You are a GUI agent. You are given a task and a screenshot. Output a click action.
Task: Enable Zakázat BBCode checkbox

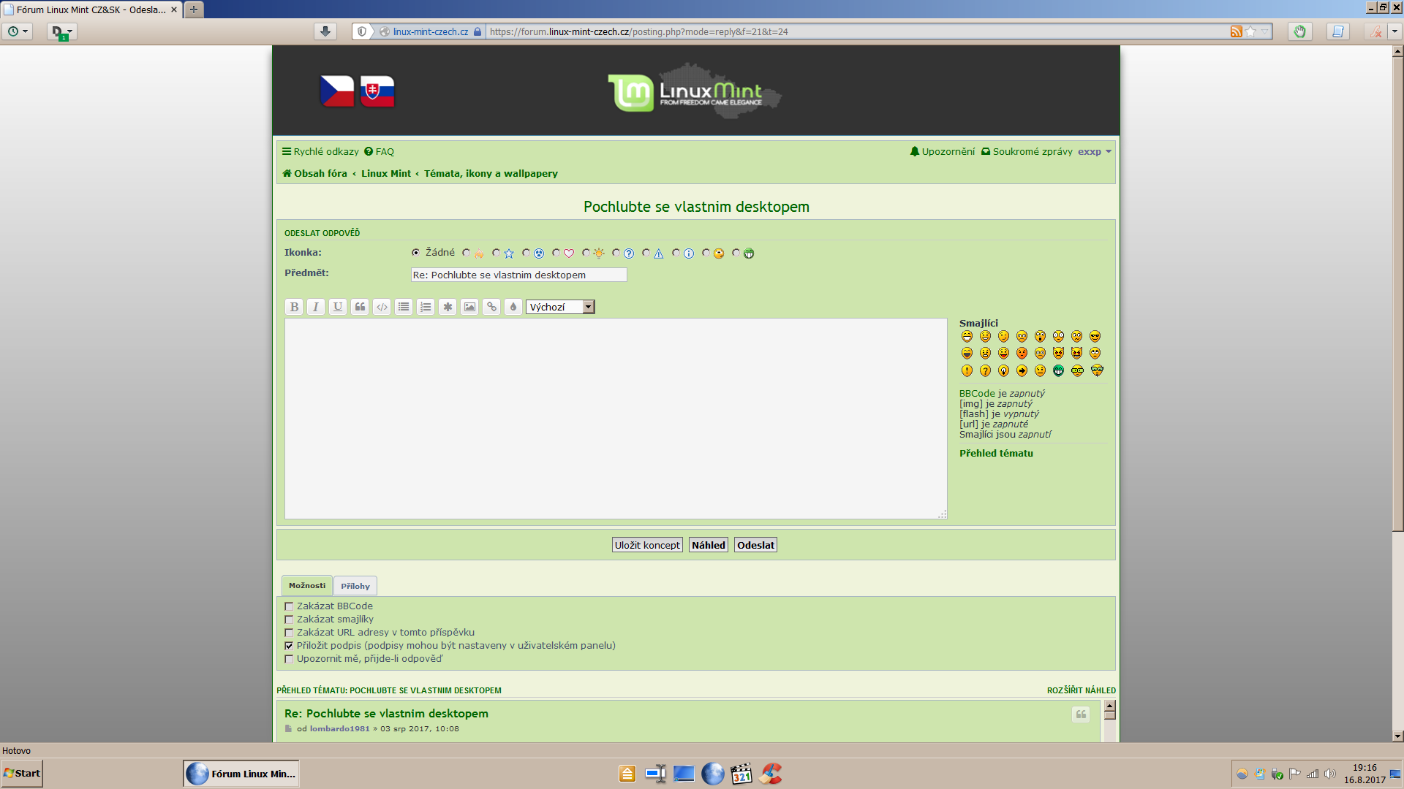[289, 606]
